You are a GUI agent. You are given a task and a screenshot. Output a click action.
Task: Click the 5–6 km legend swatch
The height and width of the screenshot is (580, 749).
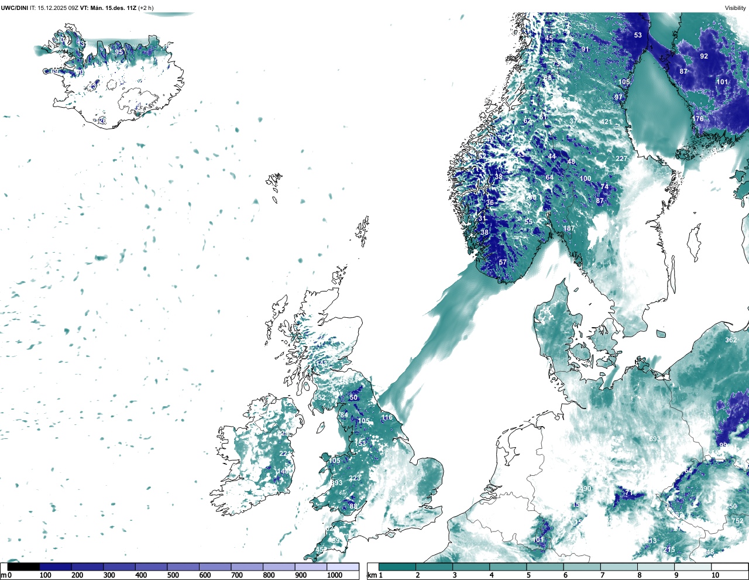(545, 567)
